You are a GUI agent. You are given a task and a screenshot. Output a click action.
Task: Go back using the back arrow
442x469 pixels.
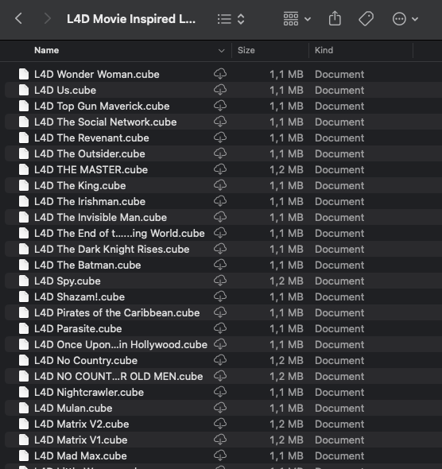coord(18,19)
